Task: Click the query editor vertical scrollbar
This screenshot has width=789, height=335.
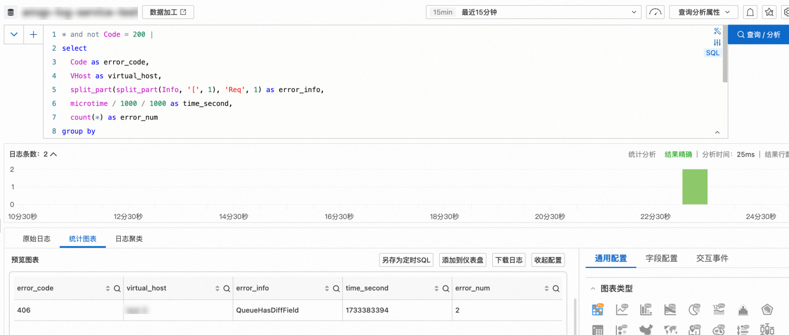Action: click(x=725, y=55)
